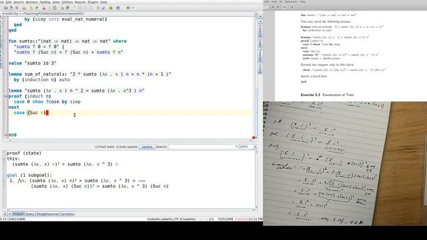Click the Buffer Options toolbar icon

[98, 8]
